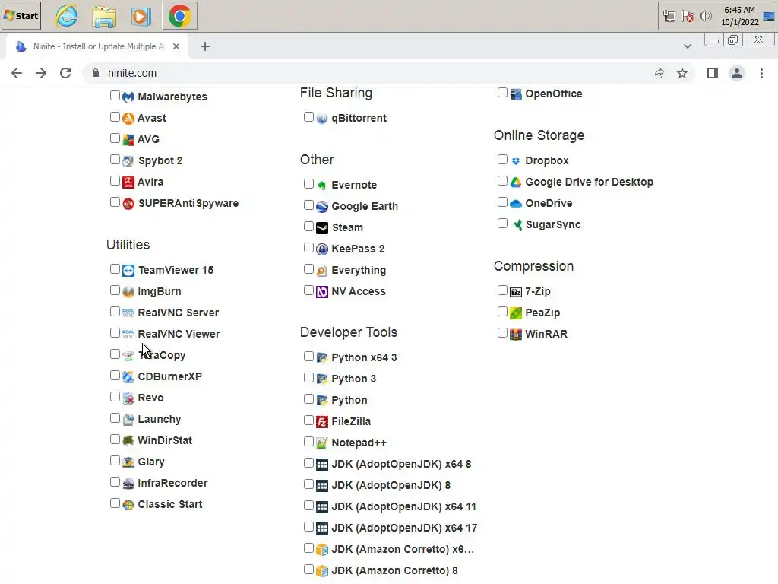This screenshot has width=778, height=584.
Task: Click the AVG icon
Action: click(x=128, y=140)
